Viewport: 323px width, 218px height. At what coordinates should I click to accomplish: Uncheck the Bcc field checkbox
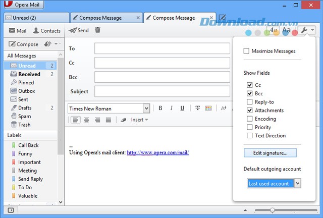click(x=250, y=93)
